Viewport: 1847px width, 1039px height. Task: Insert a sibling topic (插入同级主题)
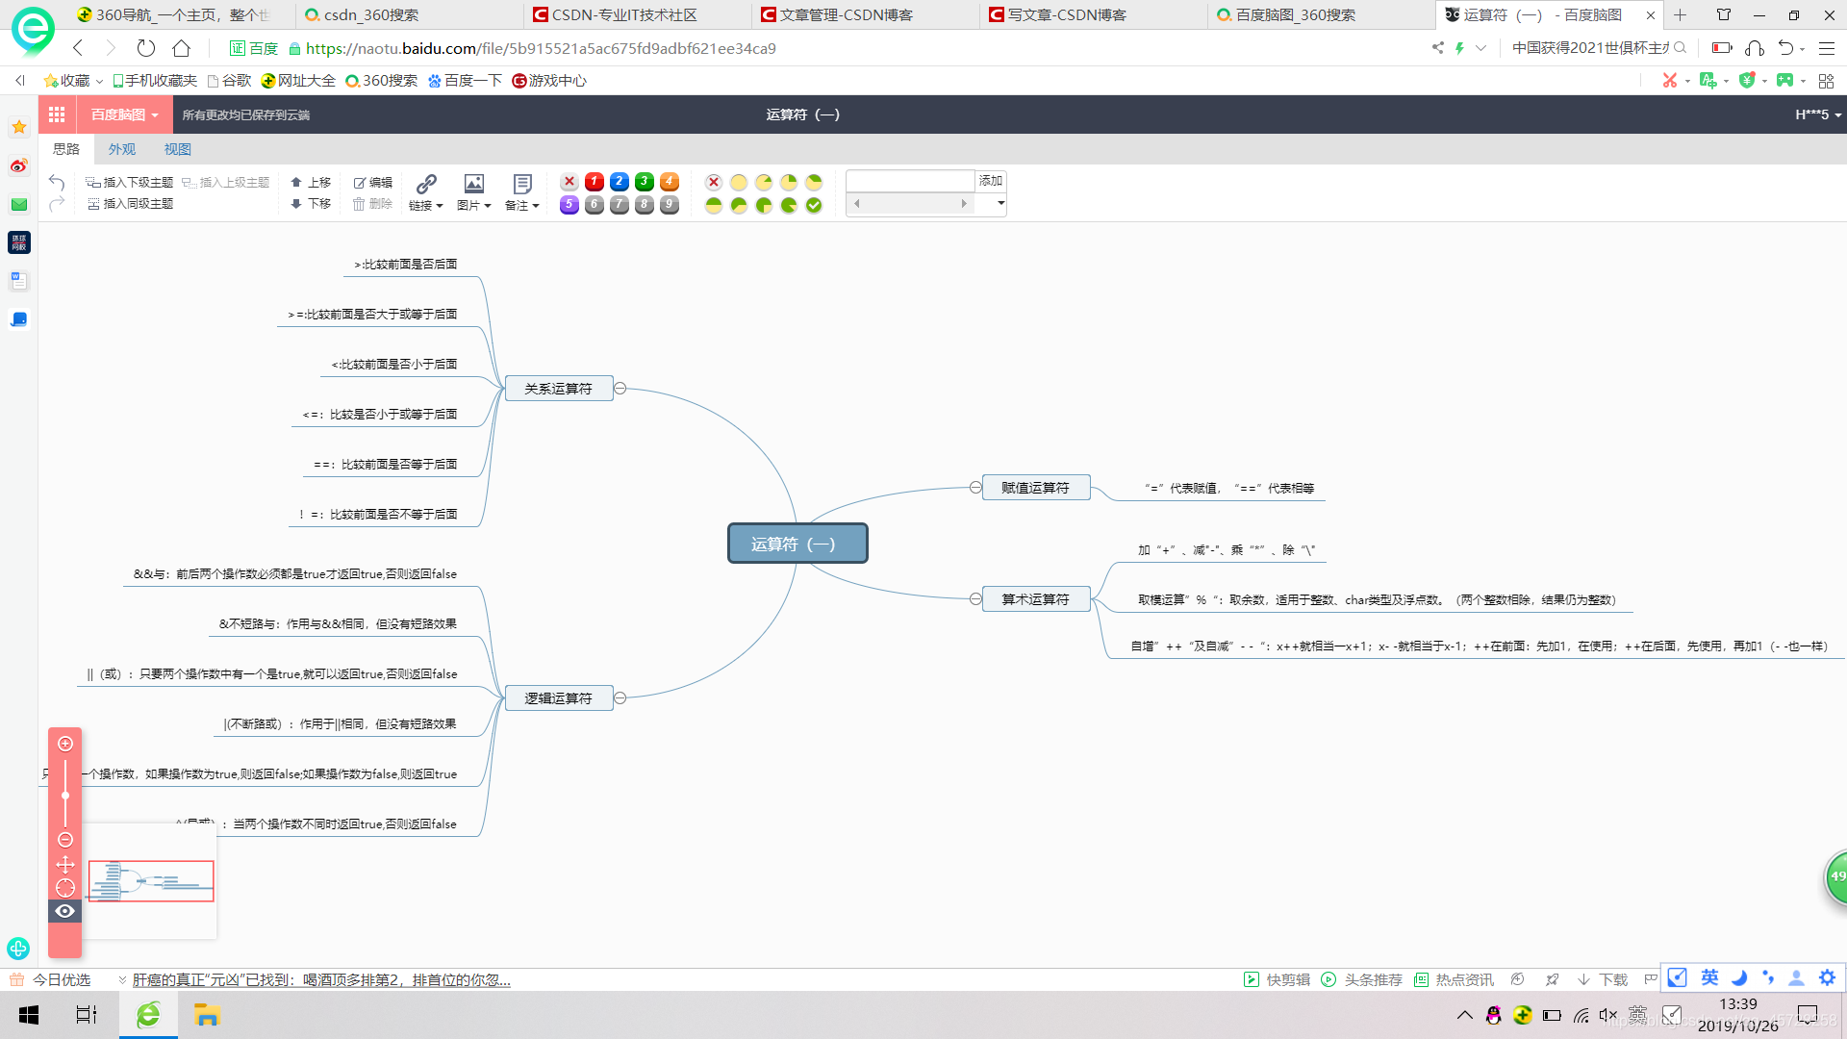(x=130, y=203)
